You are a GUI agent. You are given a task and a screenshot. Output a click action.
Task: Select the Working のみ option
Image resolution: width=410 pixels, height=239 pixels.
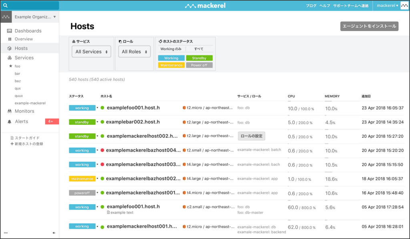click(171, 49)
